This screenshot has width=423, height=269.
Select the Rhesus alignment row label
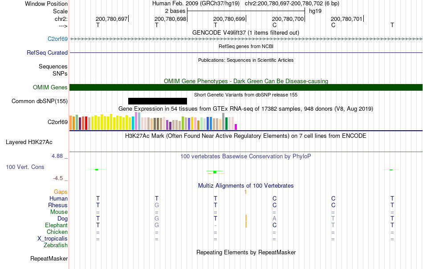pyautogui.click(x=58, y=205)
